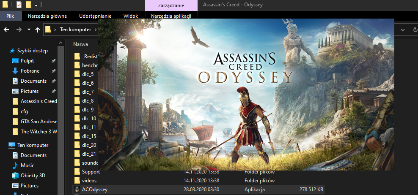Go up one folder level
This screenshot has height=195, width=418.
[38, 30]
